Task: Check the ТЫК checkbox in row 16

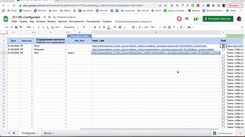Action: (223, 90)
